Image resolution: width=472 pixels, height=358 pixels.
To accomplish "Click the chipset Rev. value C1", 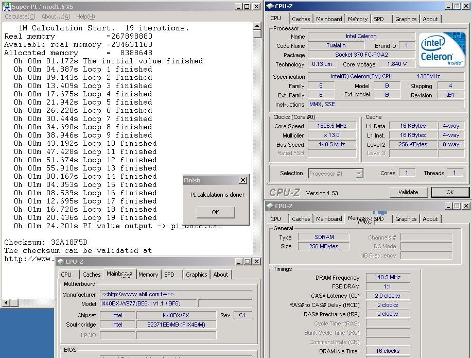I will pyautogui.click(x=242, y=316).
